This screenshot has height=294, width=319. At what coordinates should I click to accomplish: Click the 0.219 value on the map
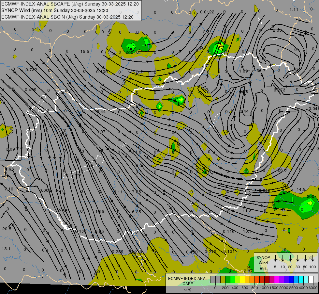210,252
